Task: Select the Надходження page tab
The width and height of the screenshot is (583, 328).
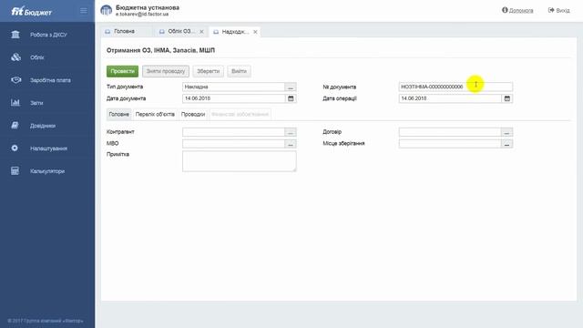Action: pos(235,32)
